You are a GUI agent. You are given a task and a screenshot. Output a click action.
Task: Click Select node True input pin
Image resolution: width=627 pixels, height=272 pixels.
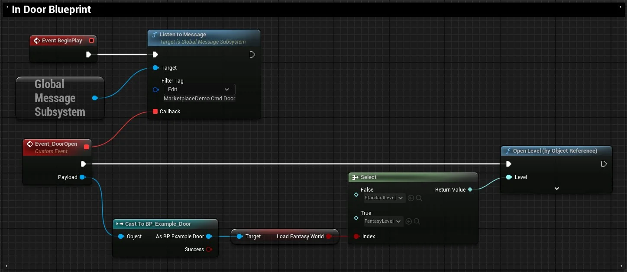click(356, 218)
